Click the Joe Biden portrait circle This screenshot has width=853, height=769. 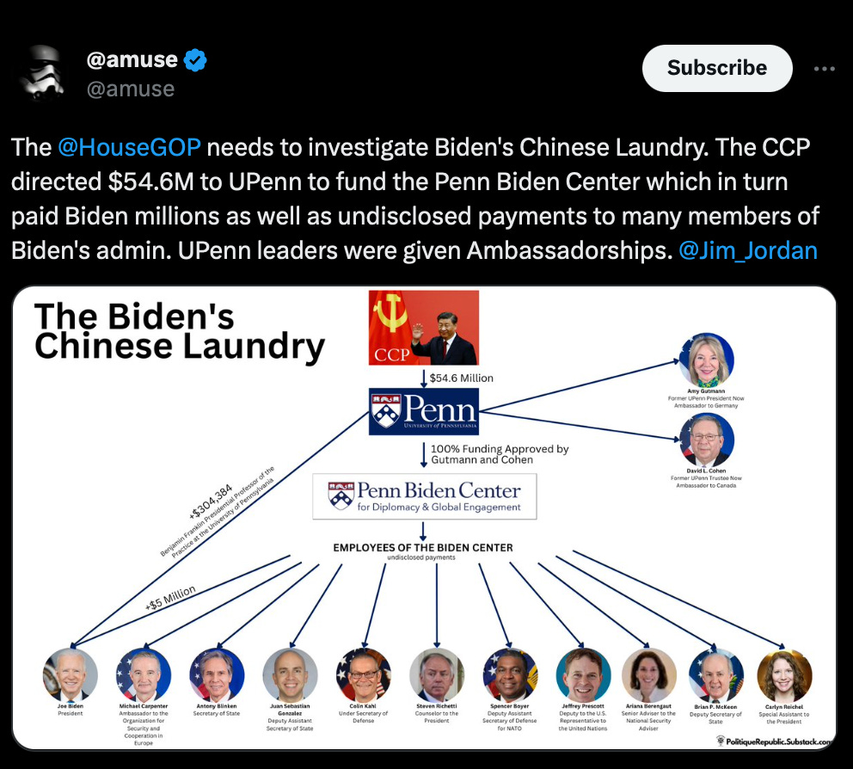point(71,675)
